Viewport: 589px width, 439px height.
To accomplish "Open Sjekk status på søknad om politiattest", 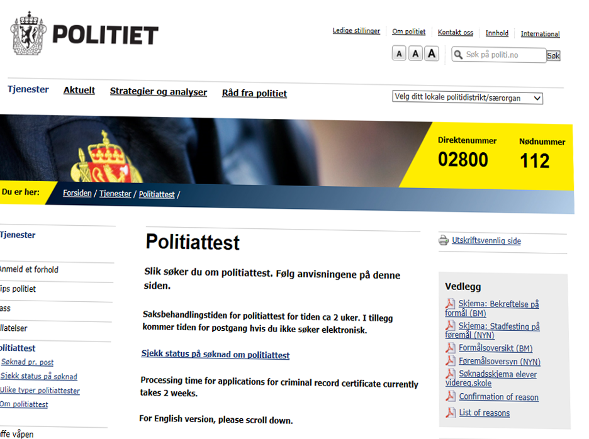I will tap(215, 355).
